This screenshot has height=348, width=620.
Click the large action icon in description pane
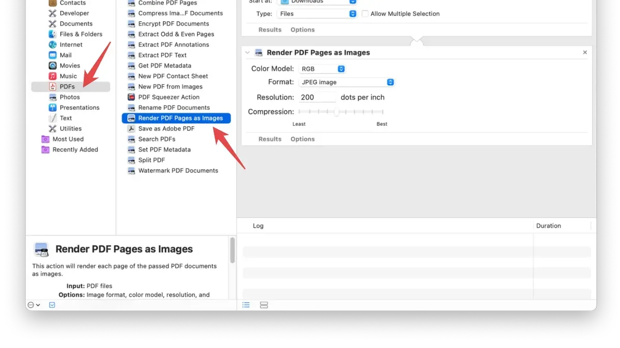(41, 250)
